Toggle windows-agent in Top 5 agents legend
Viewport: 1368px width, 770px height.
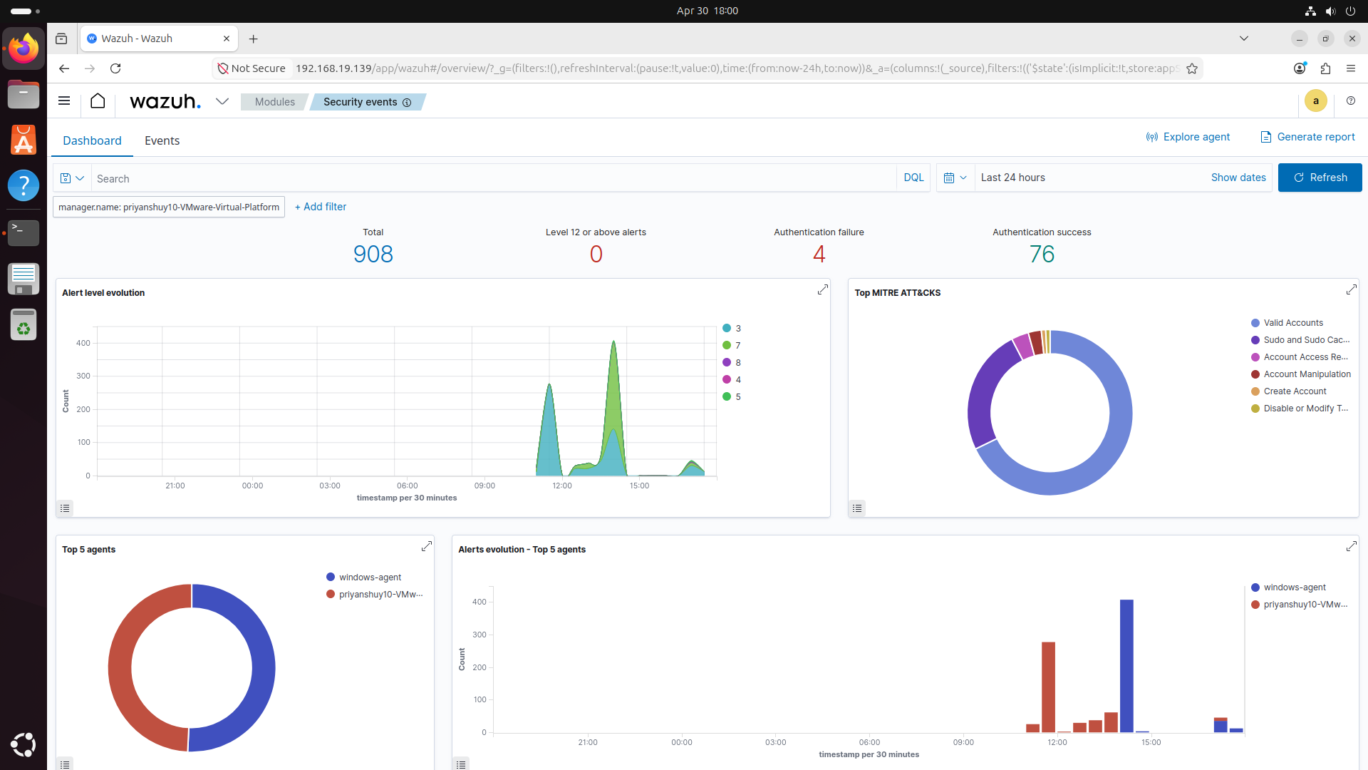click(363, 577)
